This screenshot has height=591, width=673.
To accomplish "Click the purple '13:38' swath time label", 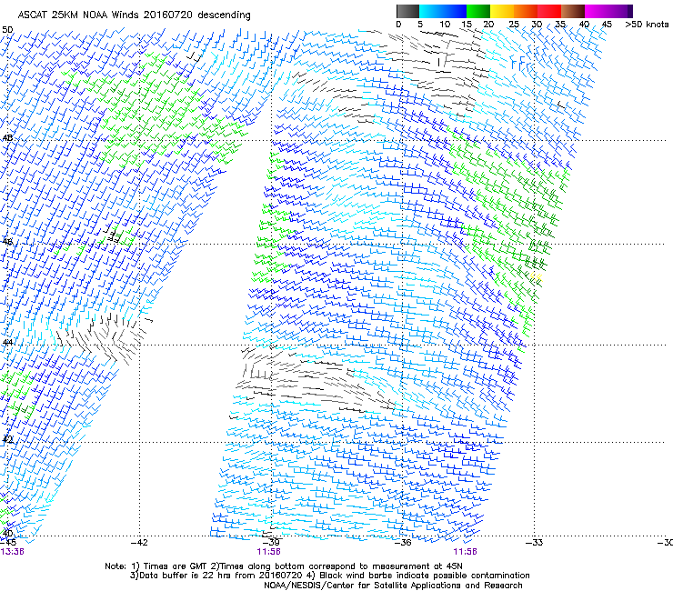I will point(12,552).
